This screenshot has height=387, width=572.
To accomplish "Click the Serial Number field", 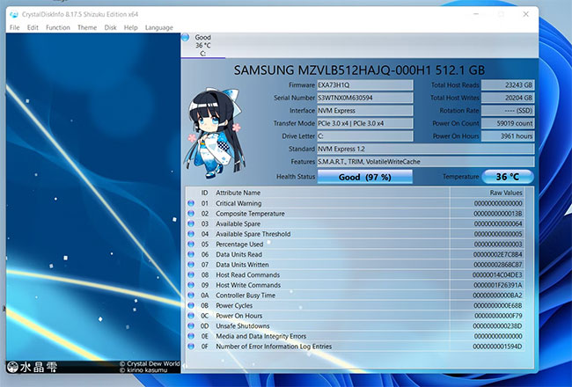I will coord(362,98).
